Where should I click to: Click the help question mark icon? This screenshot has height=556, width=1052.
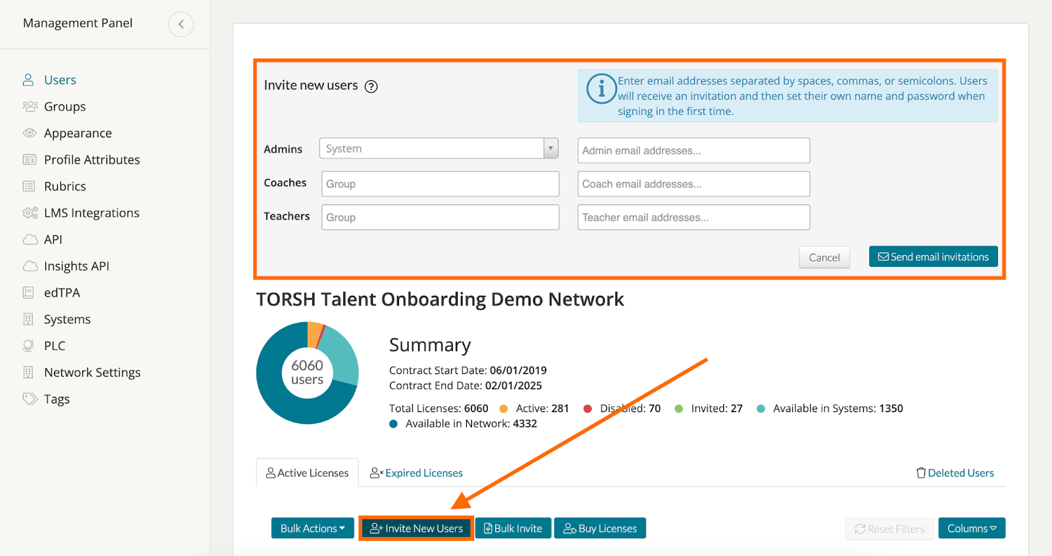click(x=371, y=87)
